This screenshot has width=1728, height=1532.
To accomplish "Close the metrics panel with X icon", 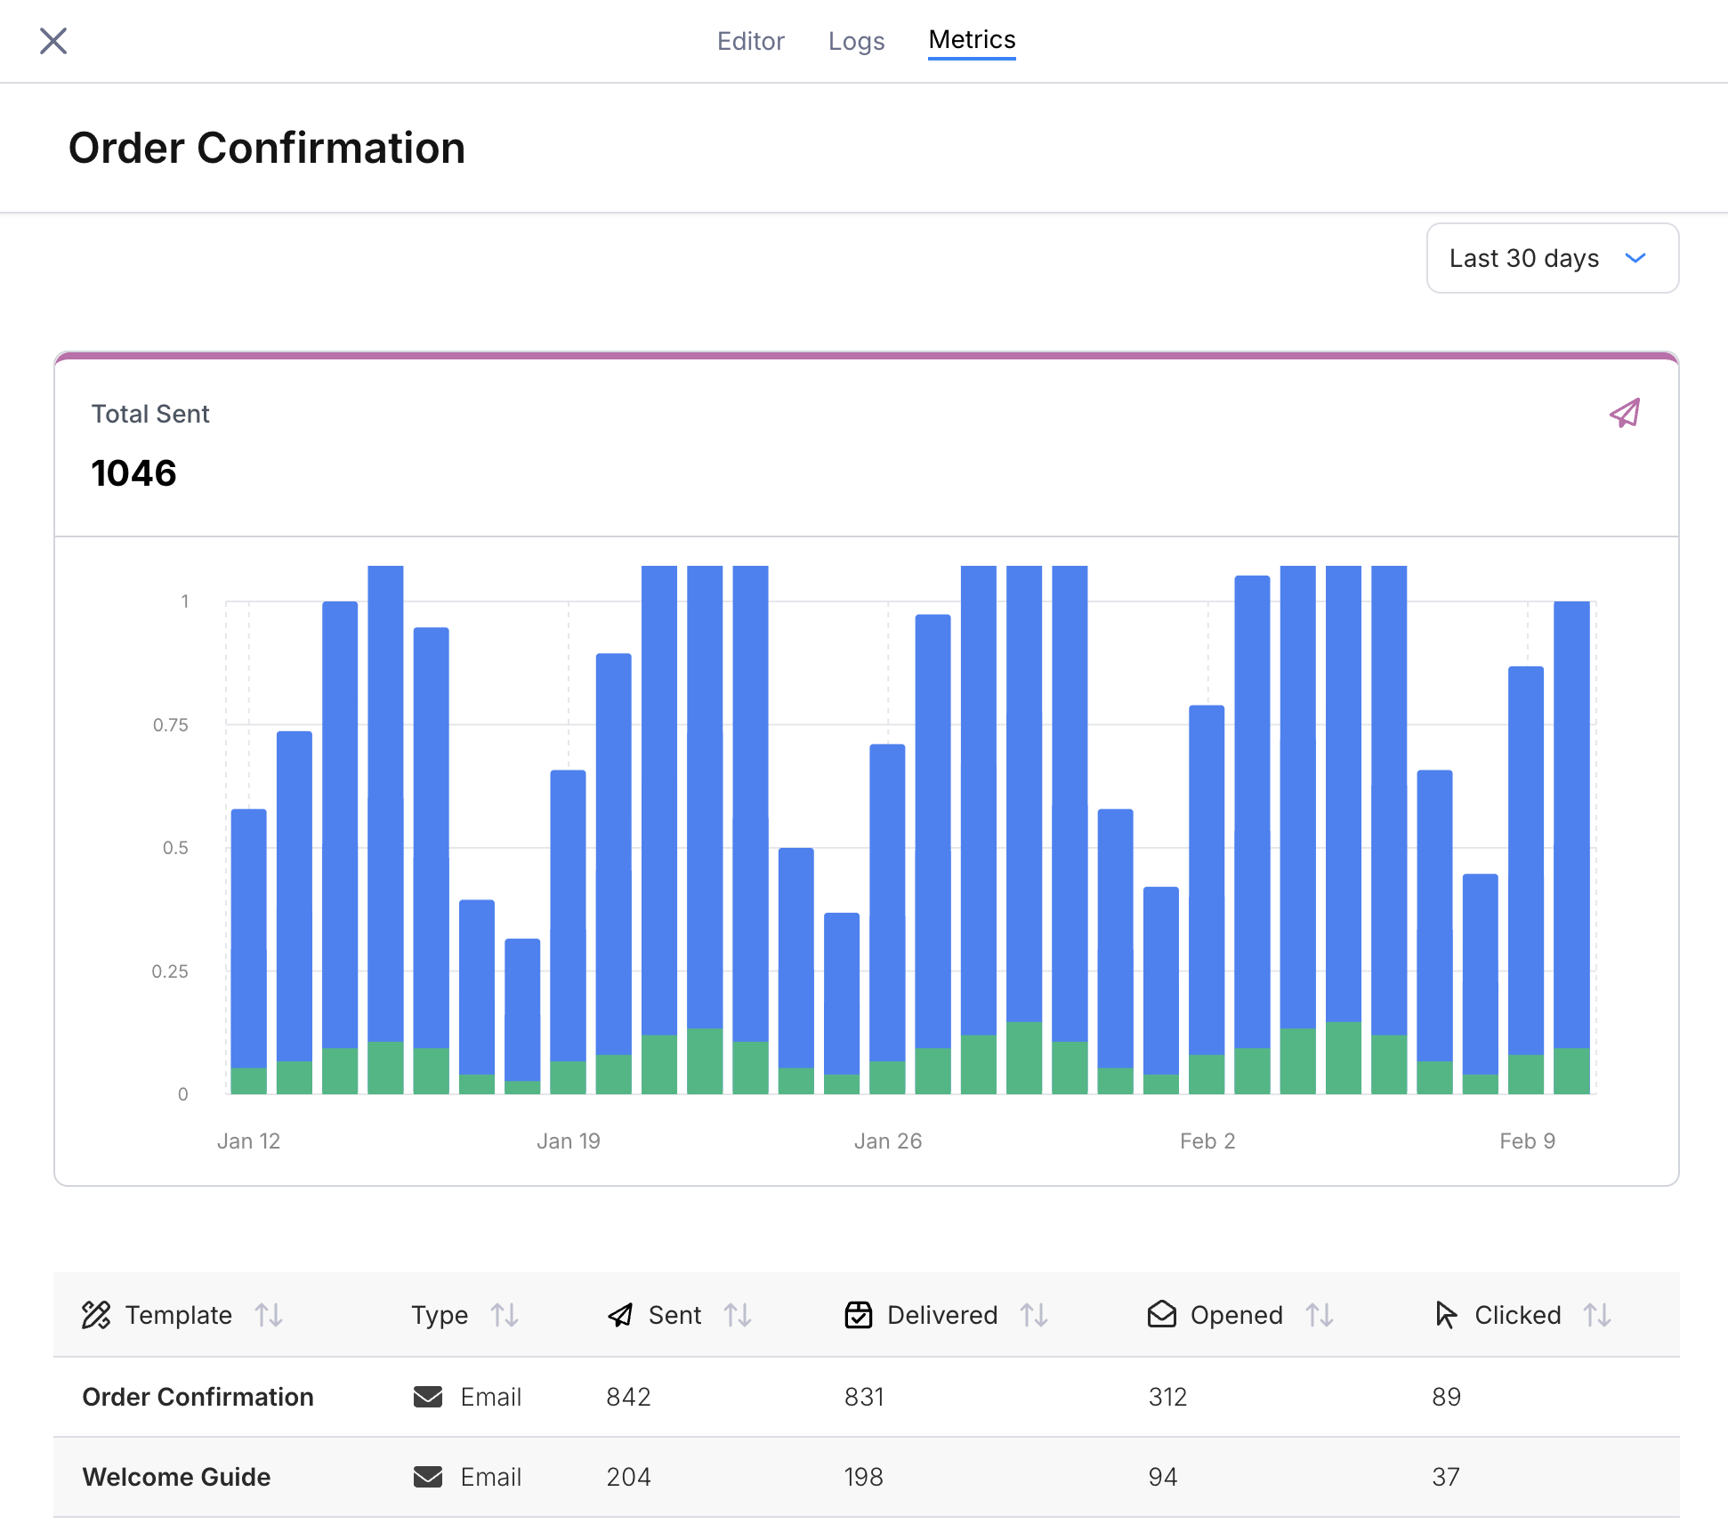I will [53, 41].
